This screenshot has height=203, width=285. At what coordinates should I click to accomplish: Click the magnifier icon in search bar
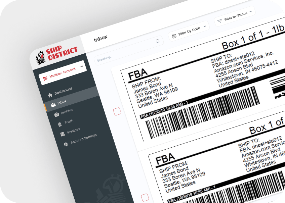pyautogui.click(x=158, y=41)
